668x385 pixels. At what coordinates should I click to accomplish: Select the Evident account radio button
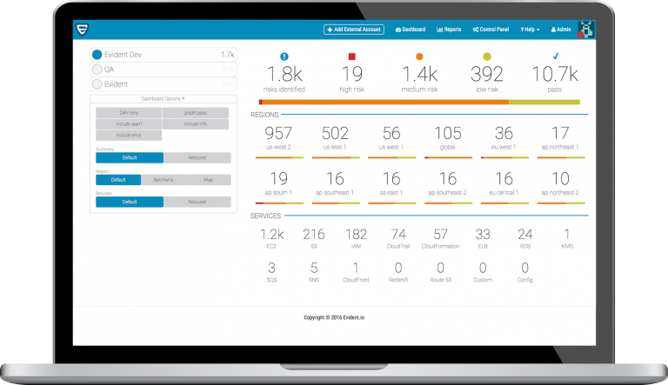(97, 84)
